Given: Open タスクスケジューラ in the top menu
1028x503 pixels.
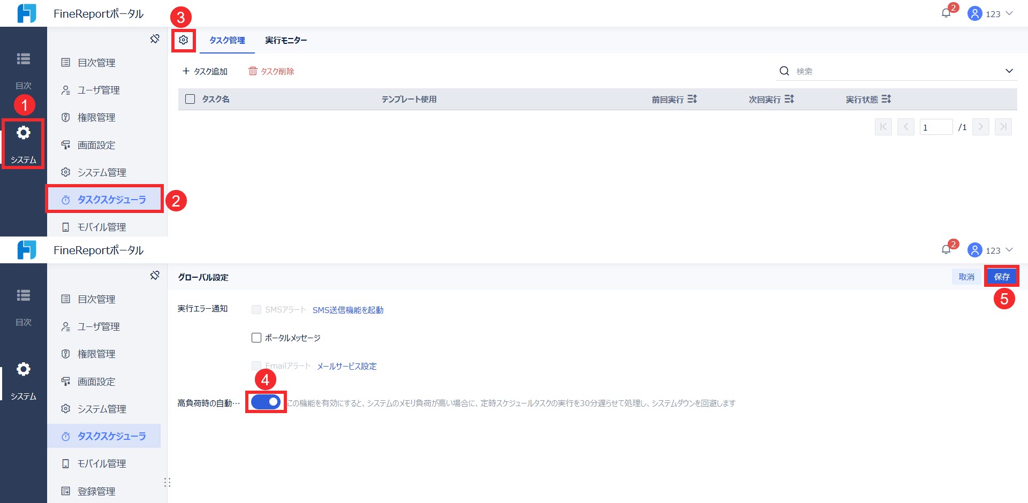Looking at the screenshot, I should (x=104, y=200).
